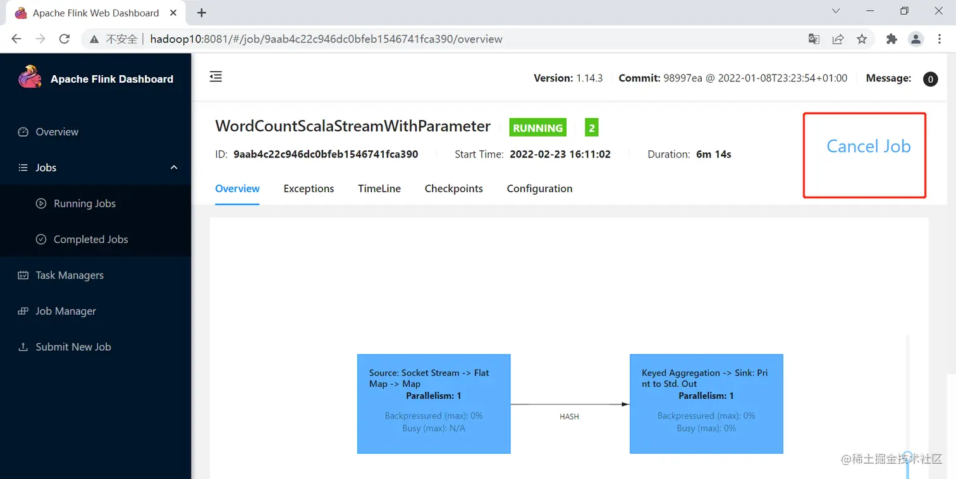
Task: Click Backpressured (max): 0% in Source node
Action: (434, 416)
